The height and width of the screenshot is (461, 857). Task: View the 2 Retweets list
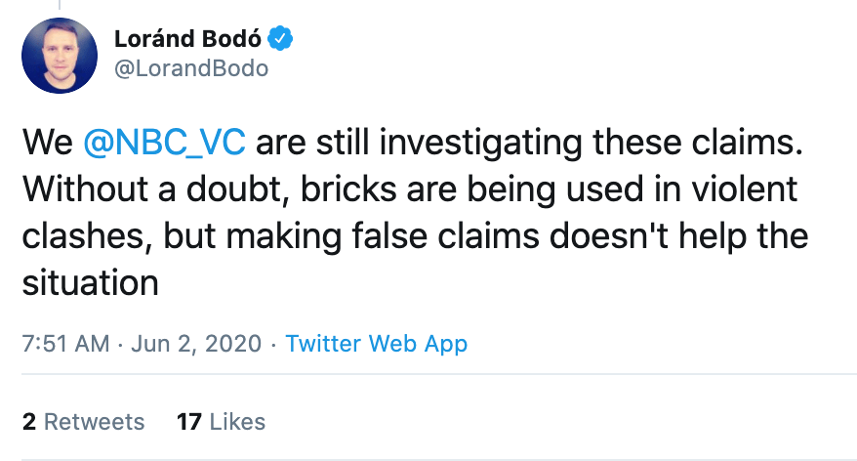coord(83,422)
